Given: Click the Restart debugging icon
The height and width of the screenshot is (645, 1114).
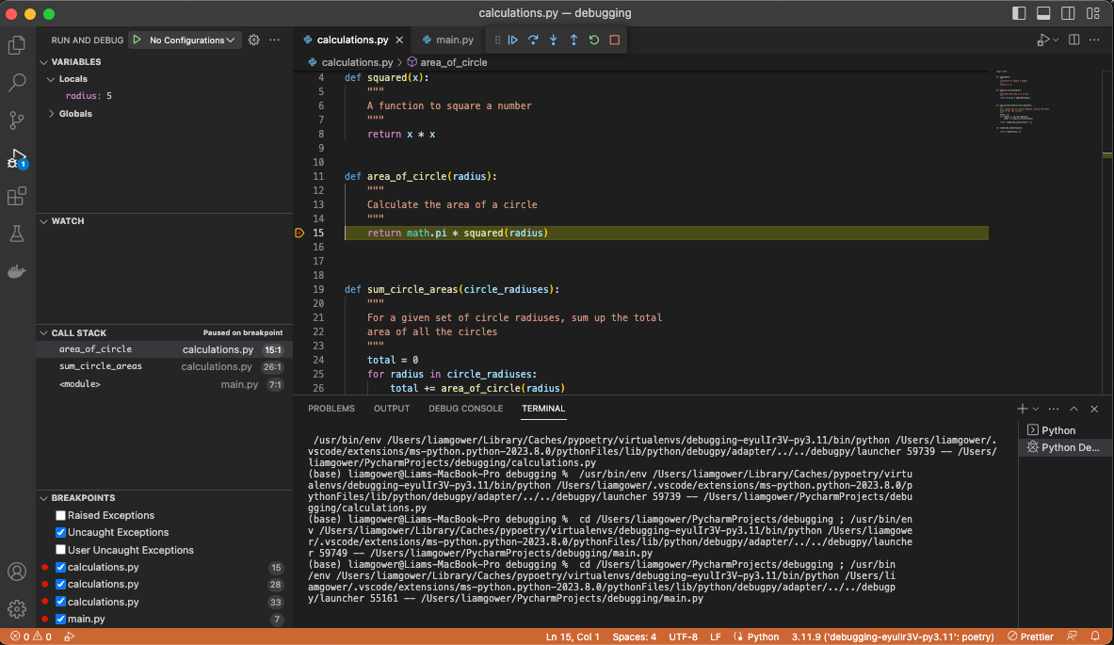Looking at the screenshot, I should 593,40.
